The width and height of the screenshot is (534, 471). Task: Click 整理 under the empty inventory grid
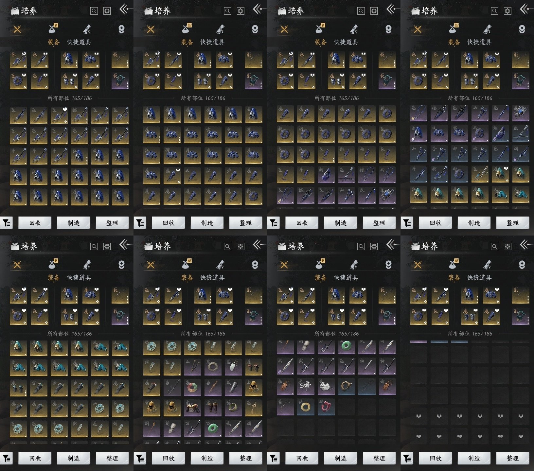[x=513, y=458]
